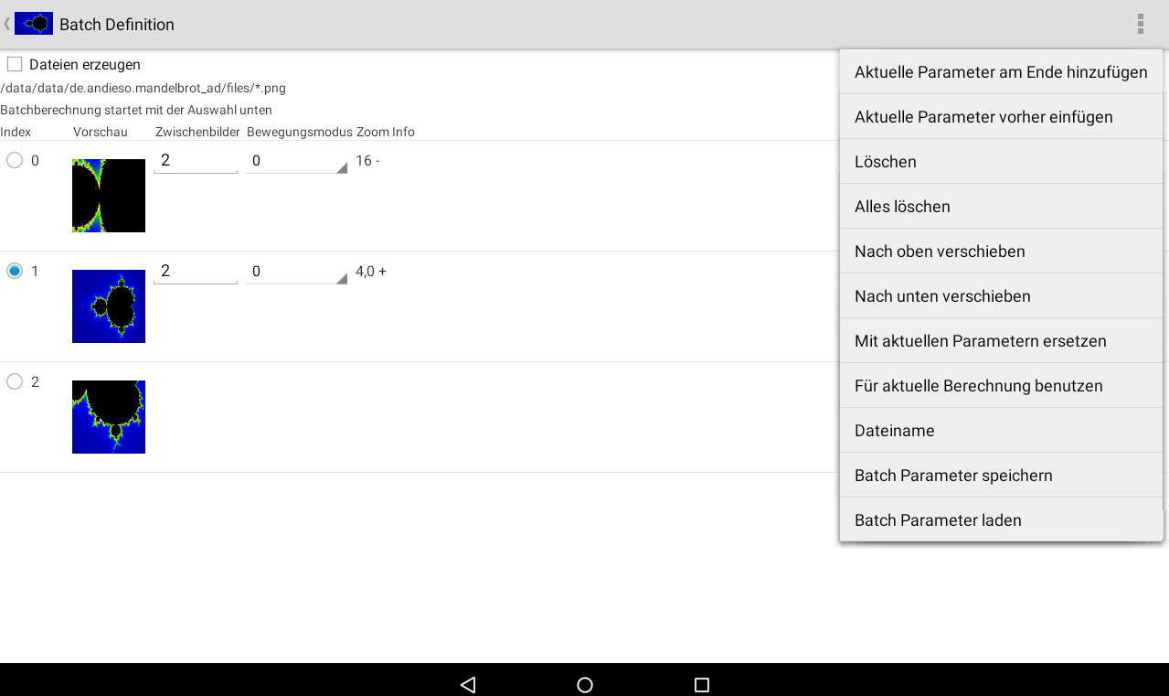
Task: Select radio button for index 0
Action: tap(15, 160)
